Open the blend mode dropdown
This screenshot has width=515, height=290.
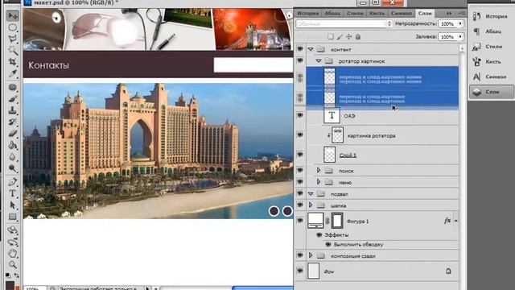344,23
